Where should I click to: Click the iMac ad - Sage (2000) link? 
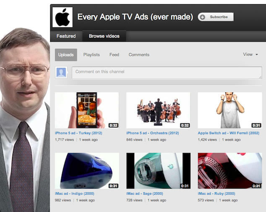pos(144,194)
